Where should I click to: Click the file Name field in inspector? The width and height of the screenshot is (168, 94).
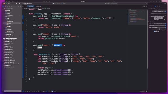160,10
